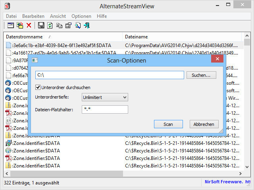This screenshot has width=254, height=190.
Task: Open the properties toolbar icon
Action: (x=68, y=25)
